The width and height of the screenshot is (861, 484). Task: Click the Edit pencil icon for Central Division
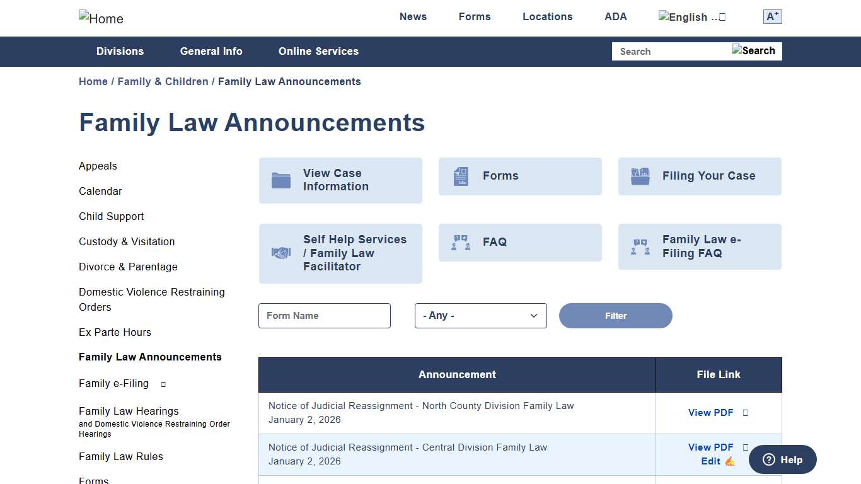pos(729,461)
